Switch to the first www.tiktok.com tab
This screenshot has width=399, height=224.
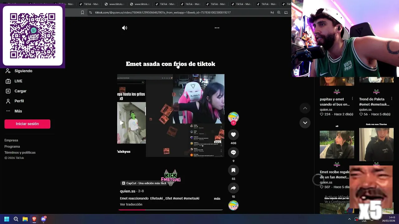coord(114,4)
